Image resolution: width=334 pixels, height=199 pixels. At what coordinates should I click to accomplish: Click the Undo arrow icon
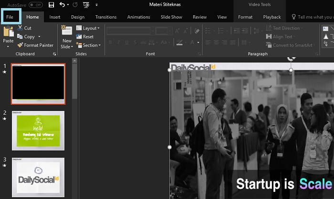point(62,4)
